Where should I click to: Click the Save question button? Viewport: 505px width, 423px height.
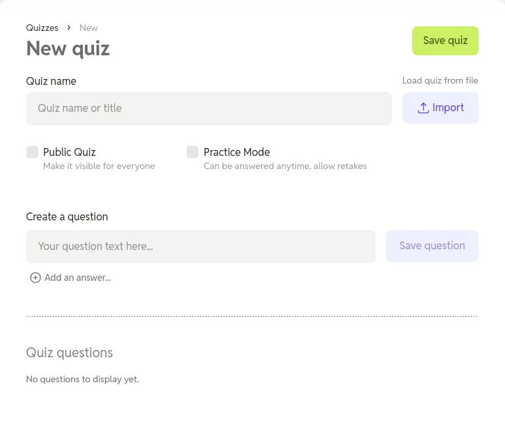coord(432,246)
